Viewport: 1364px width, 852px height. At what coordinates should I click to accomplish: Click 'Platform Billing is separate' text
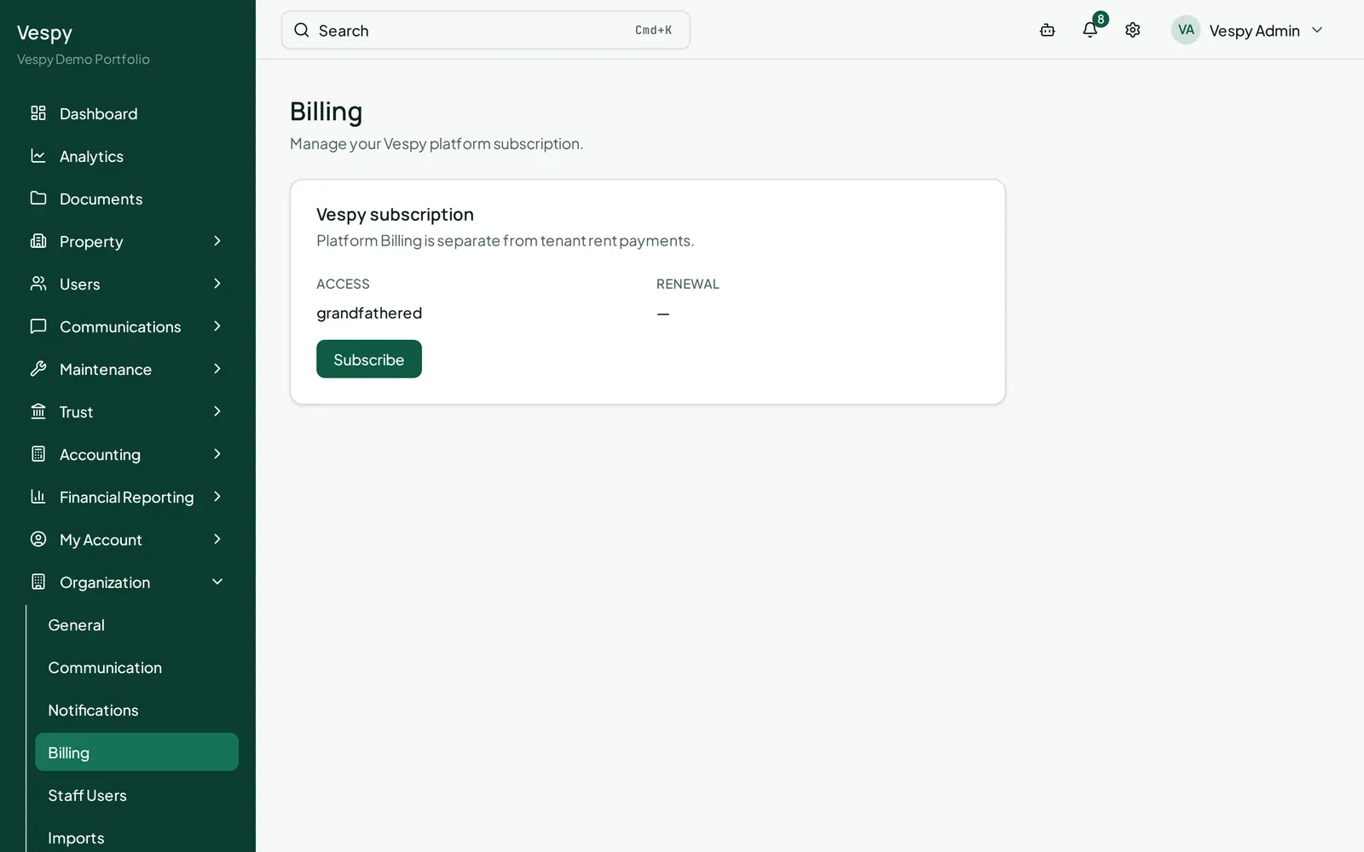tap(505, 241)
